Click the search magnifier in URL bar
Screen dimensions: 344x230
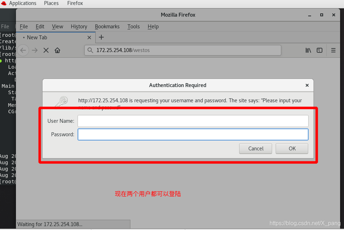tap(90, 50)
